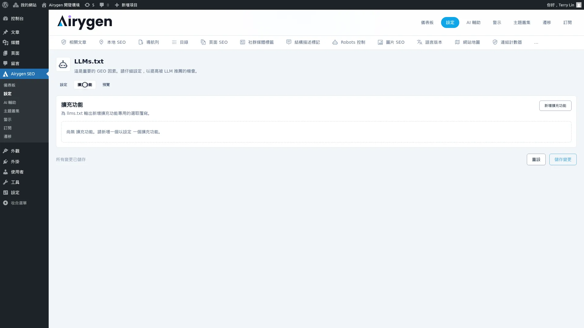Click the 儲存變更 save button
This screenshot has height=328, width=584.
pyautogui.click(x=563, y=159)
